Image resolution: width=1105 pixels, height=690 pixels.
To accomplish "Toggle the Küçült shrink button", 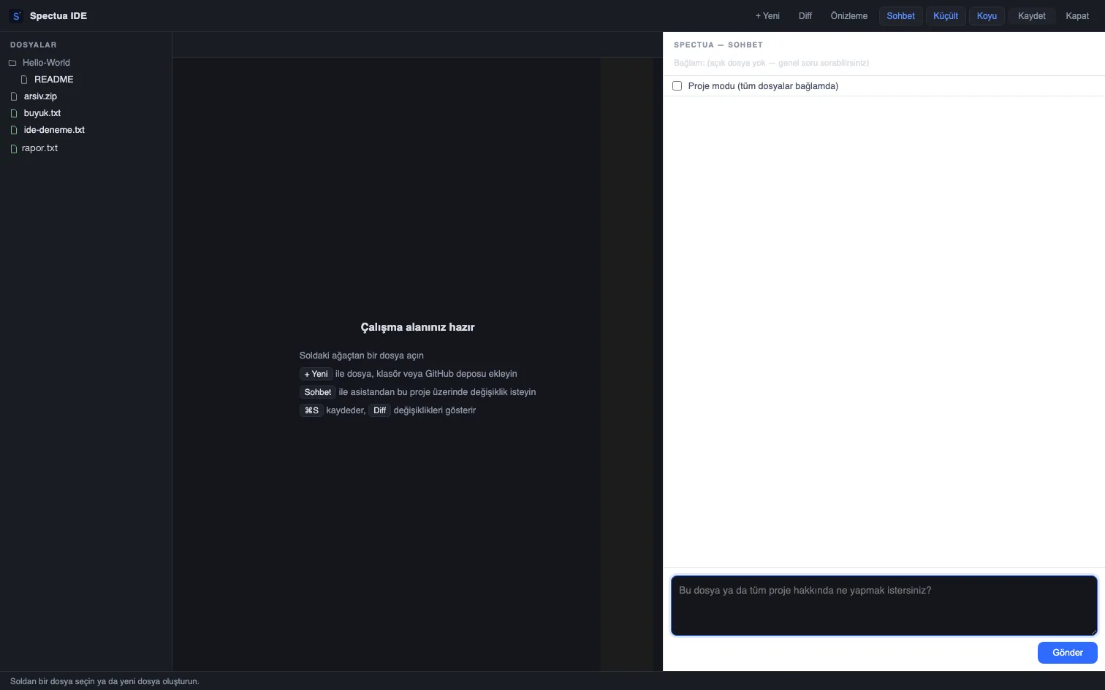I will [x=946, y=16].
